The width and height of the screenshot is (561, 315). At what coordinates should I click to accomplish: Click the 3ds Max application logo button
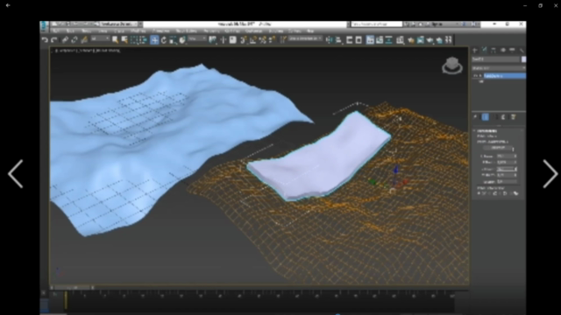(44, 25)
